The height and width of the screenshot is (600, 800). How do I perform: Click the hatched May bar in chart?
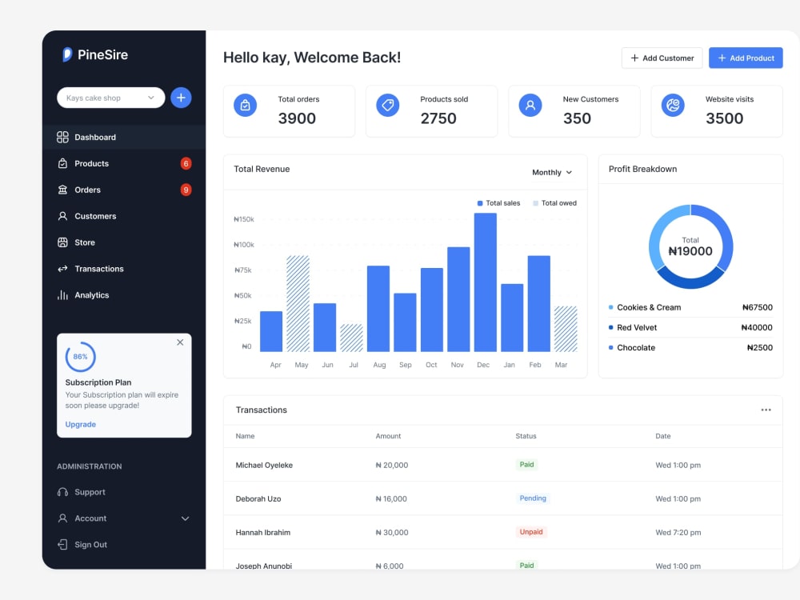298,303
